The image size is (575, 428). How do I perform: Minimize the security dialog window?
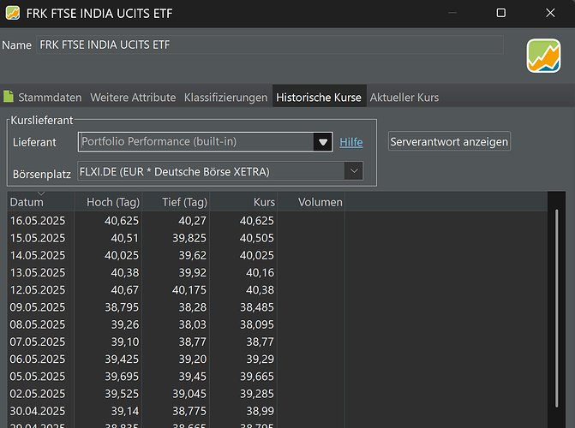[452, 13]
